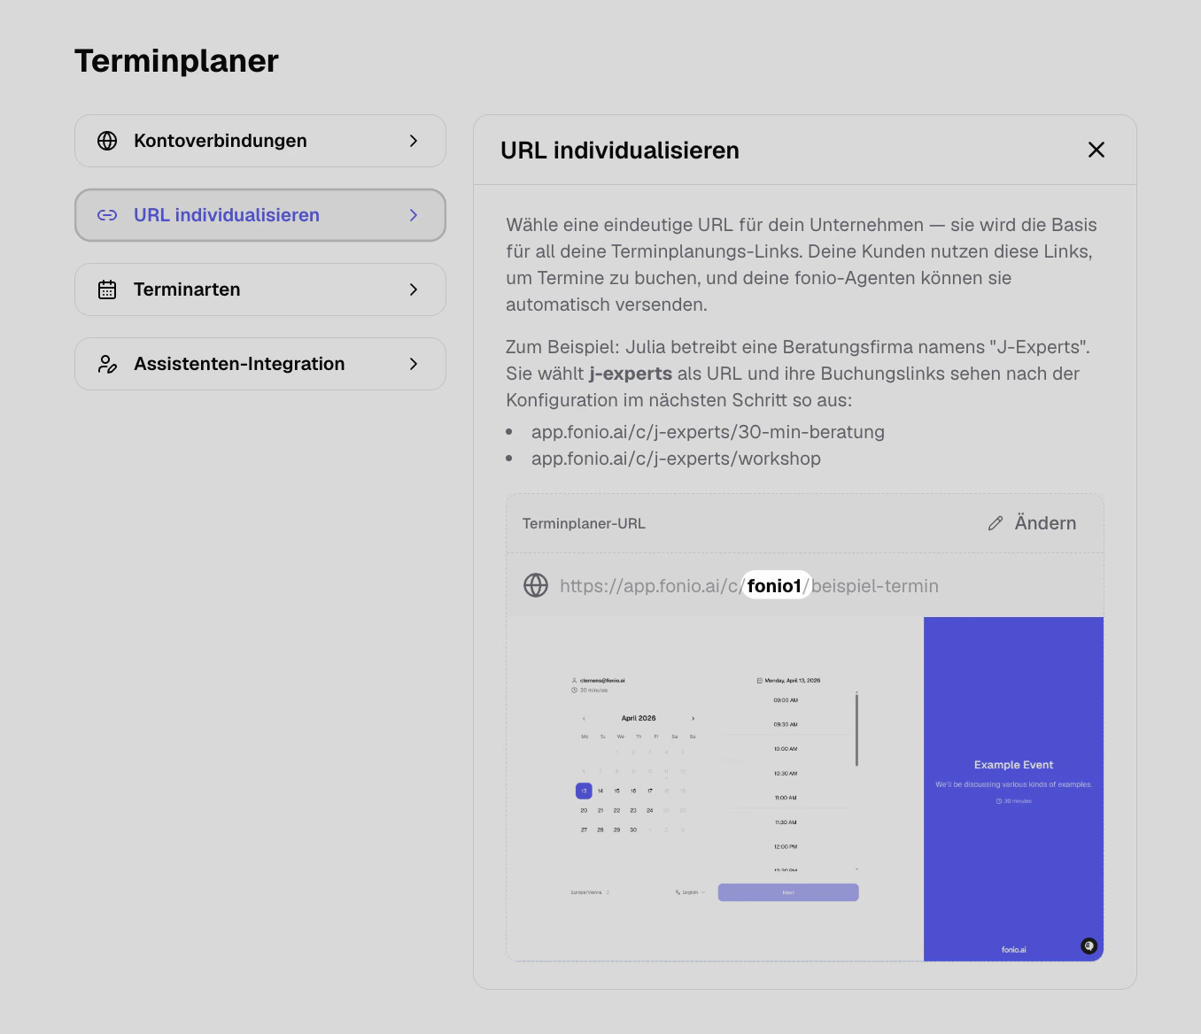
Task: Click the Terminplaner-URL label
Action: [x=584, y=523]
